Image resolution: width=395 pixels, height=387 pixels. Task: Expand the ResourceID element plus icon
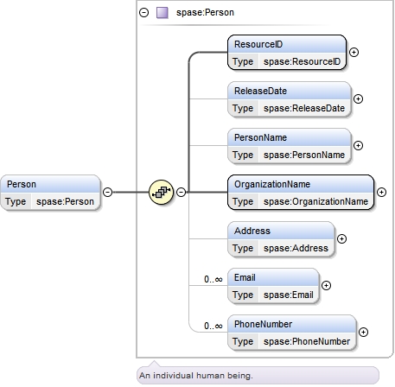pos(354,52)
